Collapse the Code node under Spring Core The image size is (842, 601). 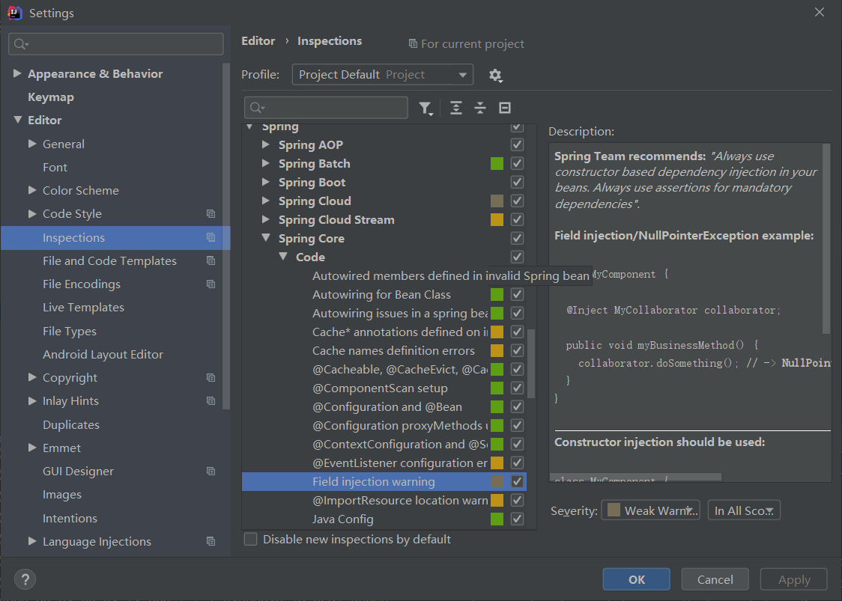283,257
